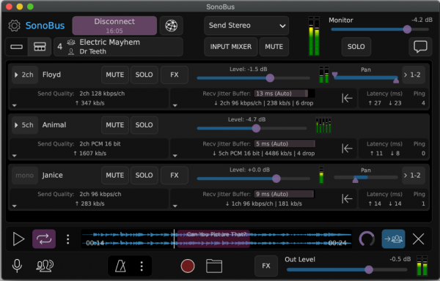440x281 pixels.
Task: Open Animal's receive options arrow
Action: [x=175, y=156]
